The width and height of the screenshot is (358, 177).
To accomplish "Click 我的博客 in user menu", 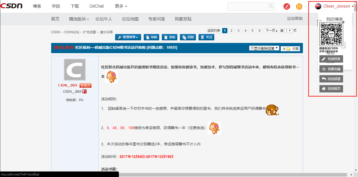I will pos(334,19).
